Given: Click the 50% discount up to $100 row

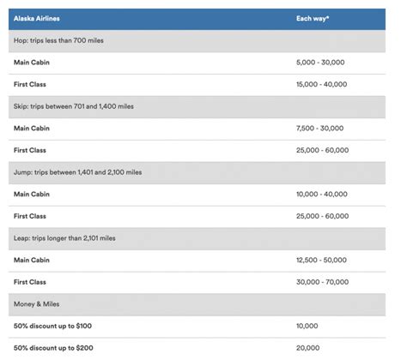Looking at the screenshot, I should point(197,327).
